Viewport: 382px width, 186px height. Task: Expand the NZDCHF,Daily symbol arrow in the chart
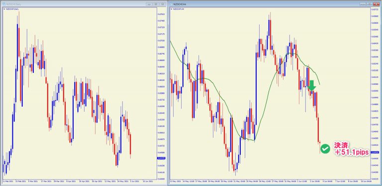(4, 9)
